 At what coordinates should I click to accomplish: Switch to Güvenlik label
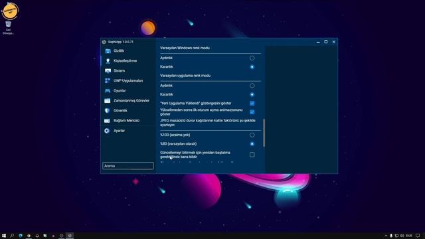(120, 111)
